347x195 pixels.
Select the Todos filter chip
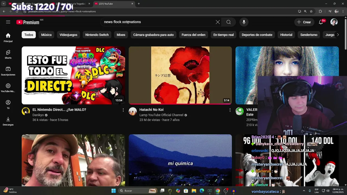[29, 35]
